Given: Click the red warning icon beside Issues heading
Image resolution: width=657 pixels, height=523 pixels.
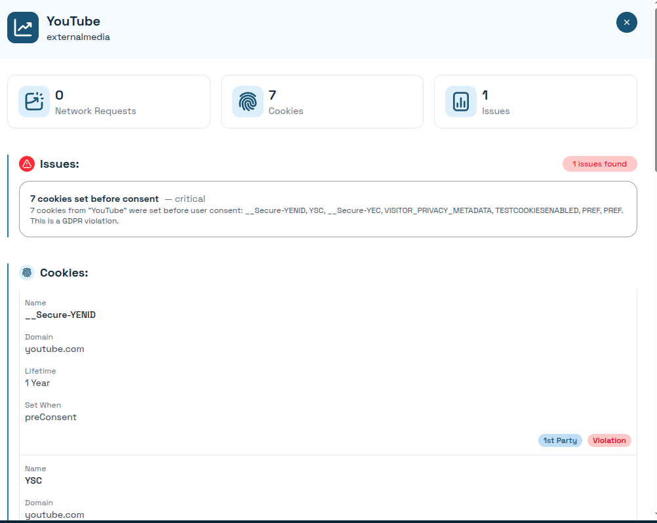Looking at the screenshot, I should tap(27, 164).
